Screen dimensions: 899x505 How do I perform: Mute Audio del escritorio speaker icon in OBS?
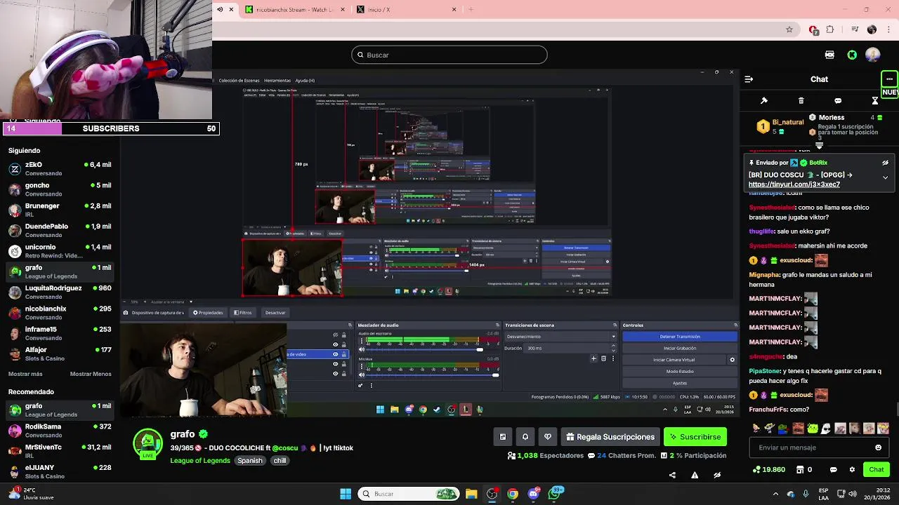[362, 349]
